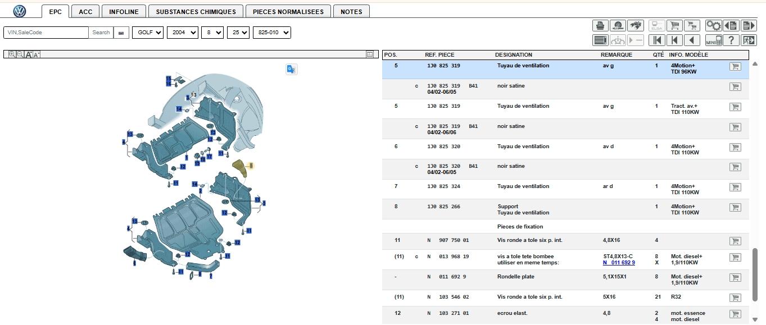This screenshot has height=325, width=766.
Task: Follow the N 011 692 9 part link
Action: 619,263
